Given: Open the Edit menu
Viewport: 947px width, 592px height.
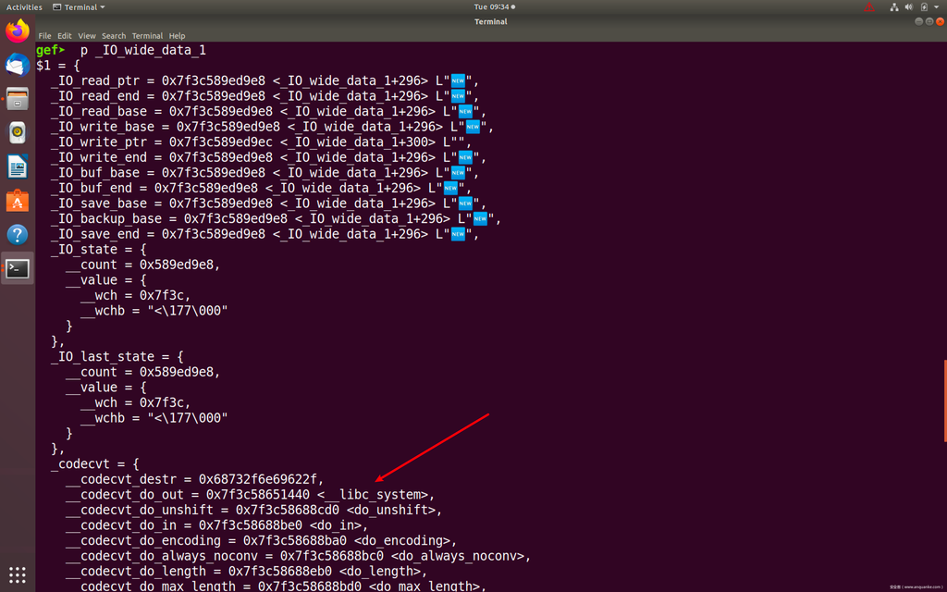Looking at the screenshot, I should [65, 36].
